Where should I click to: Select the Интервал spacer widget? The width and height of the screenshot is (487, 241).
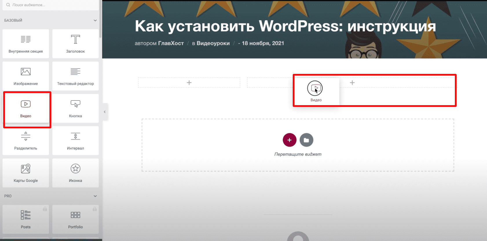point(76,140)
